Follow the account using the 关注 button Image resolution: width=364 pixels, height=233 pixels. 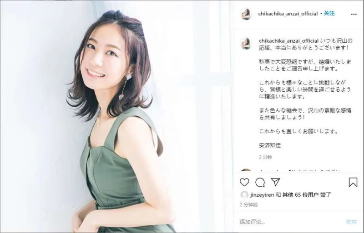click(329, 14)
